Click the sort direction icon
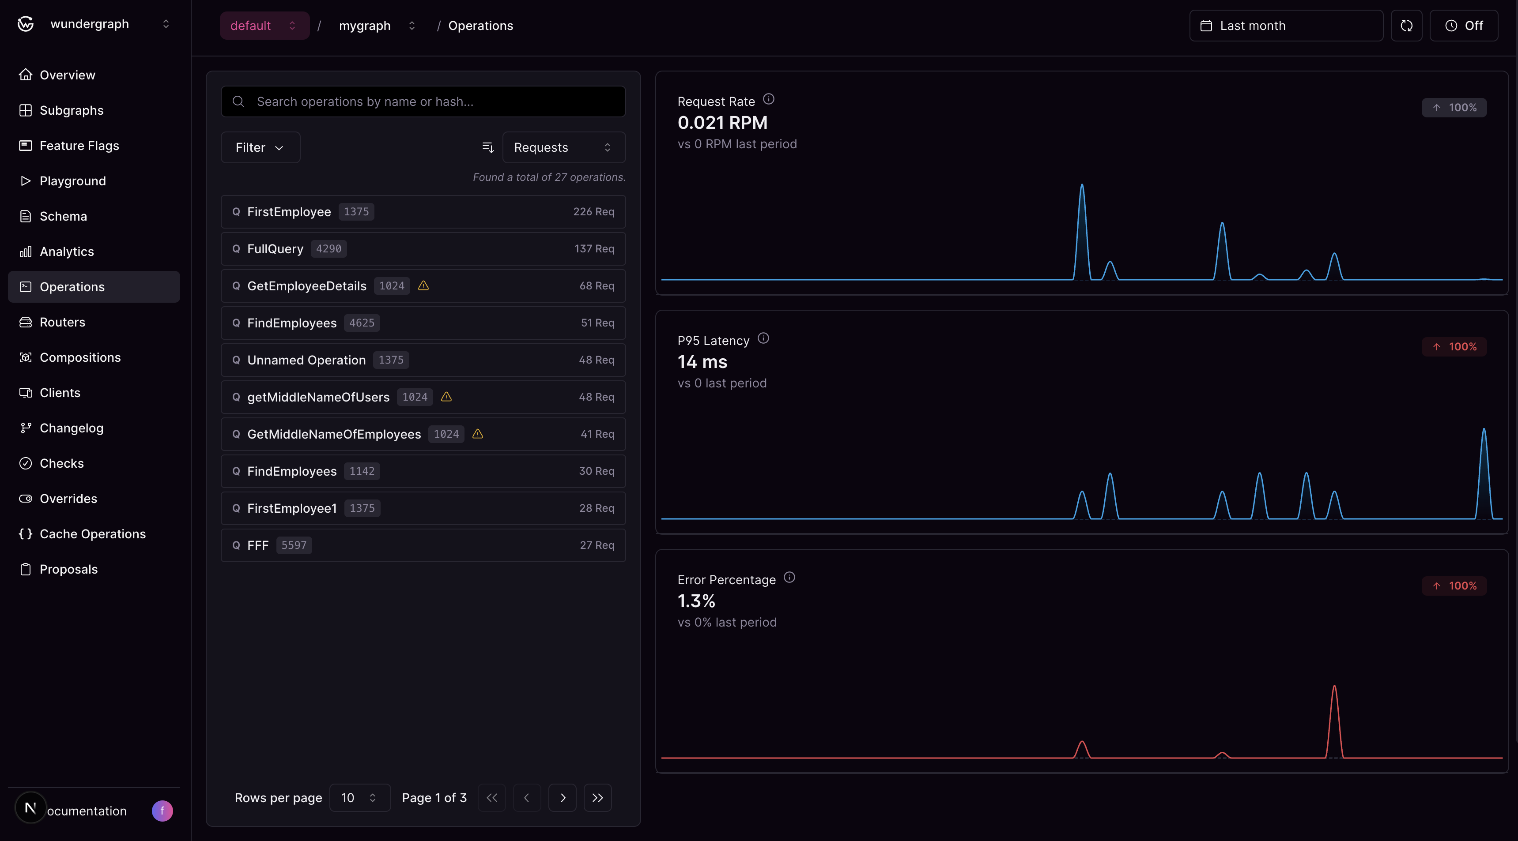This screenshot has height=841, width=1518. click(x=487, y=147)
